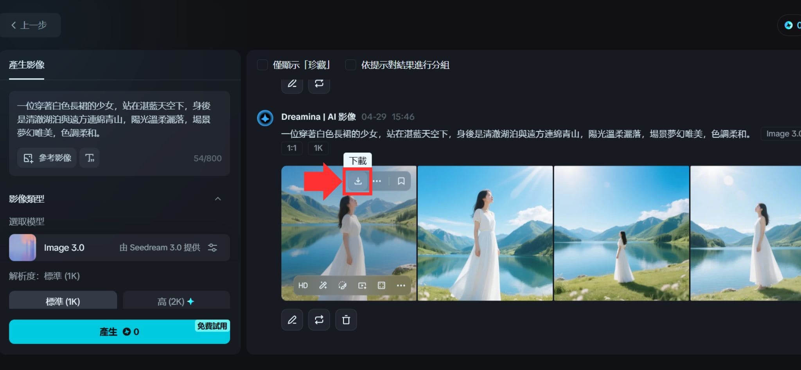This screenshot has height=370, width=801.
Task: Enable the 僅顯示「珍藏」checkbox
Action: tap(262, 65)
